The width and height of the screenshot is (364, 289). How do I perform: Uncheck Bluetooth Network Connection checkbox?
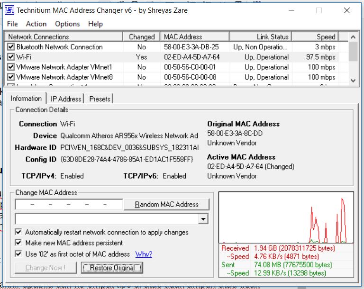tap(11, 47)
